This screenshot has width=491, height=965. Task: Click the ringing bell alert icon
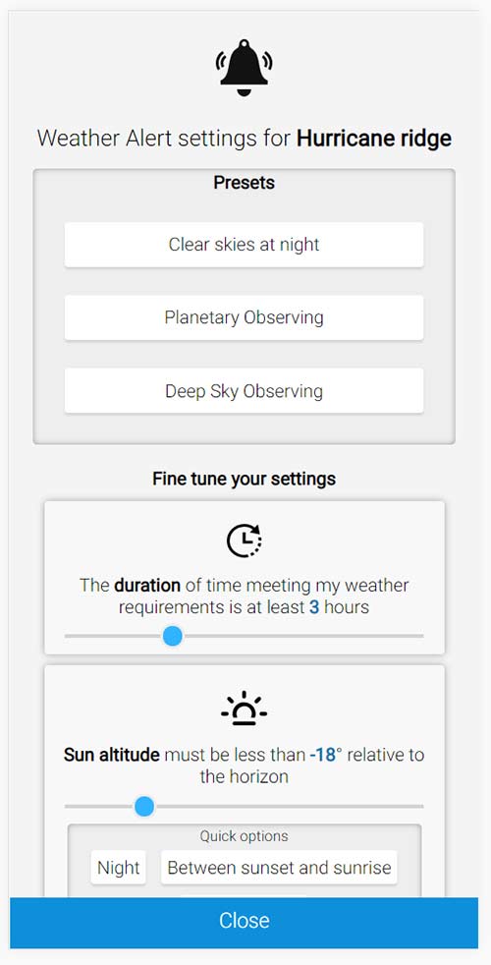[x=245, y=68]
